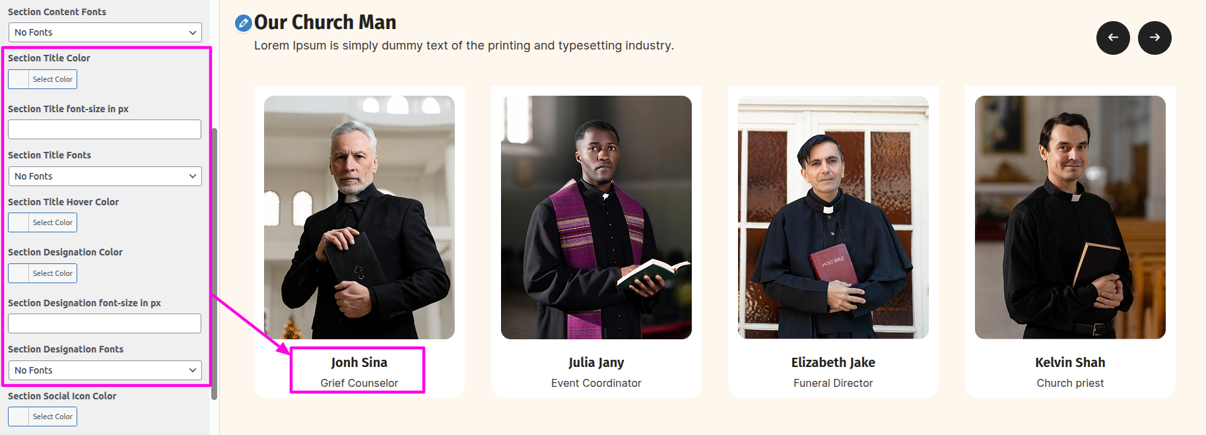Click the previous slide arrow button
This screenshot has width=1206, height=435.
(1113, 38)
